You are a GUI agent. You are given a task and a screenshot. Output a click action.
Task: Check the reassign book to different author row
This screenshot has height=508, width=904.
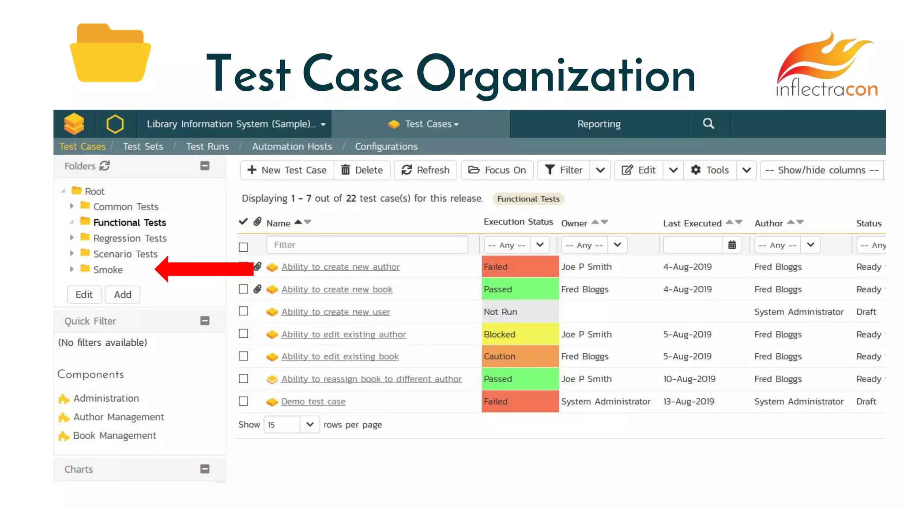pos(243,378)
